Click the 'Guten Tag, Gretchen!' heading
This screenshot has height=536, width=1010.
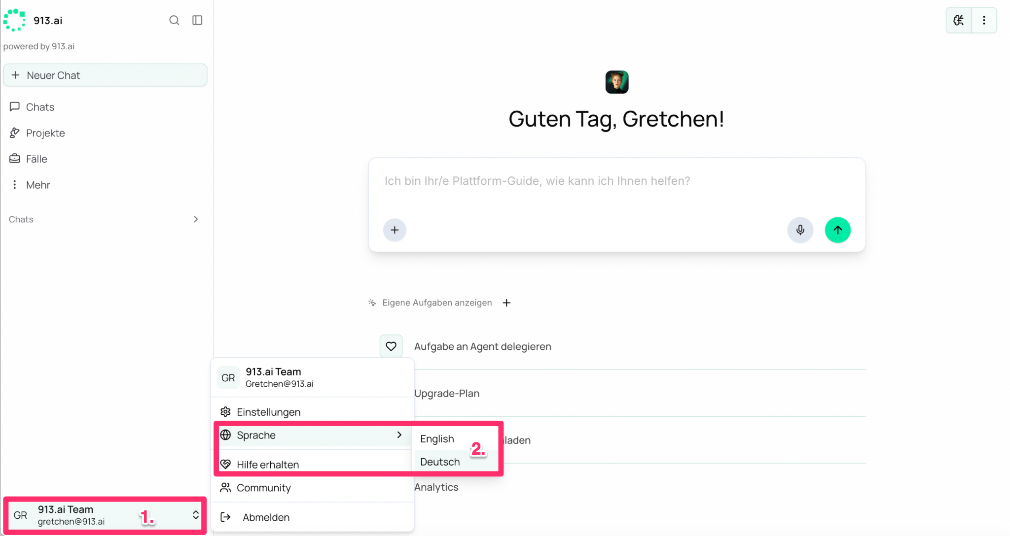click(616, 119)
